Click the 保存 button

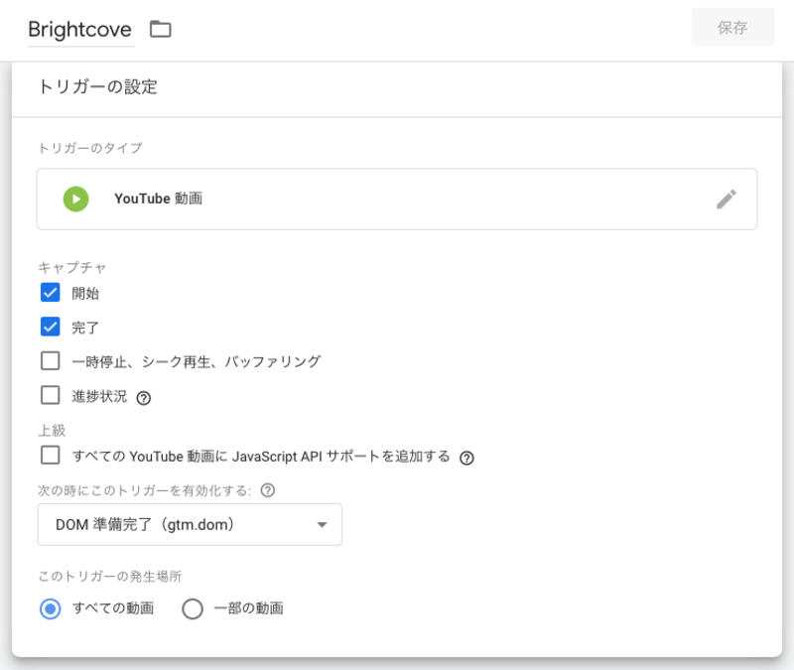coord(732,28)
